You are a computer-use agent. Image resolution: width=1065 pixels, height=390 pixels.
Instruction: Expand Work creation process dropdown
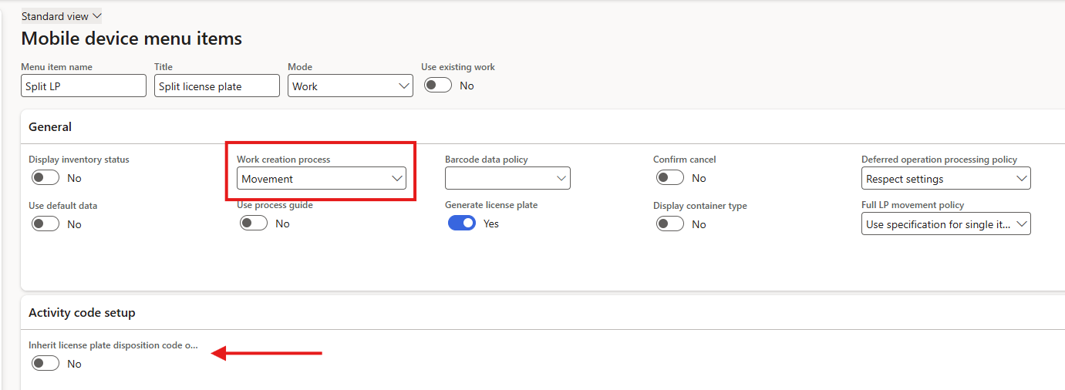(321, 179)
